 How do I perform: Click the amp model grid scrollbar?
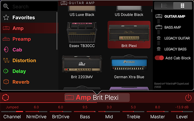(x=152, y=11)
